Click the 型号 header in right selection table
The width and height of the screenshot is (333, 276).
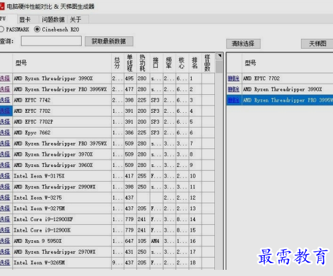click(x=288, y=63)
